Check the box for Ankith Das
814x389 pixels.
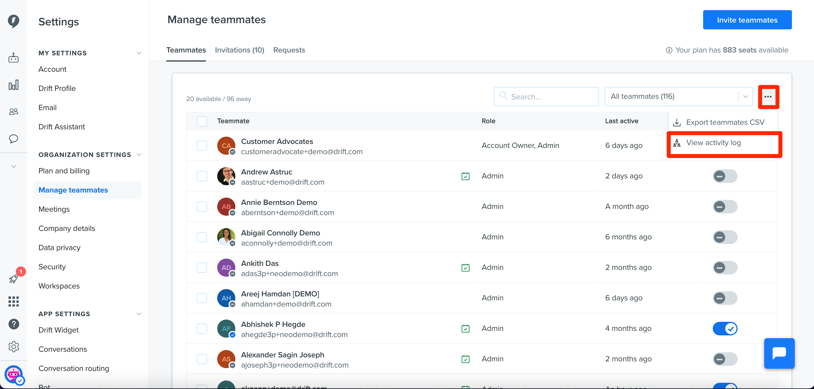pyautogui.click(x=202, y=268)
